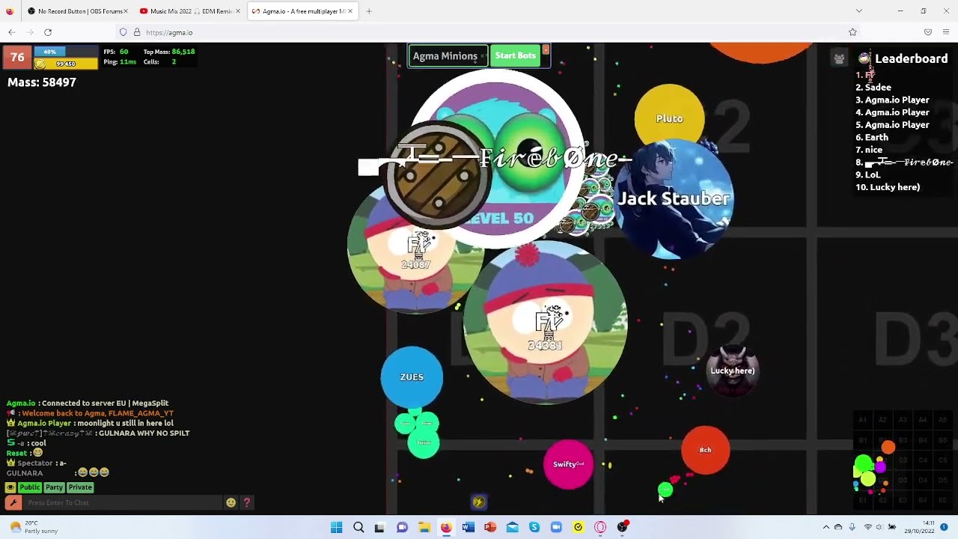The image size is (958, 539).
Task: Close the Music Mix 2022 tab
Action: 238,11
